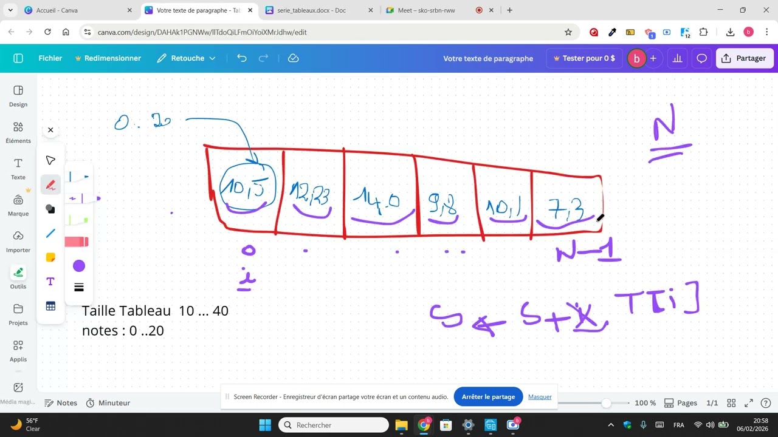
Task: Select the shapes tool in draw toolbar
Action: click(50, 209)
